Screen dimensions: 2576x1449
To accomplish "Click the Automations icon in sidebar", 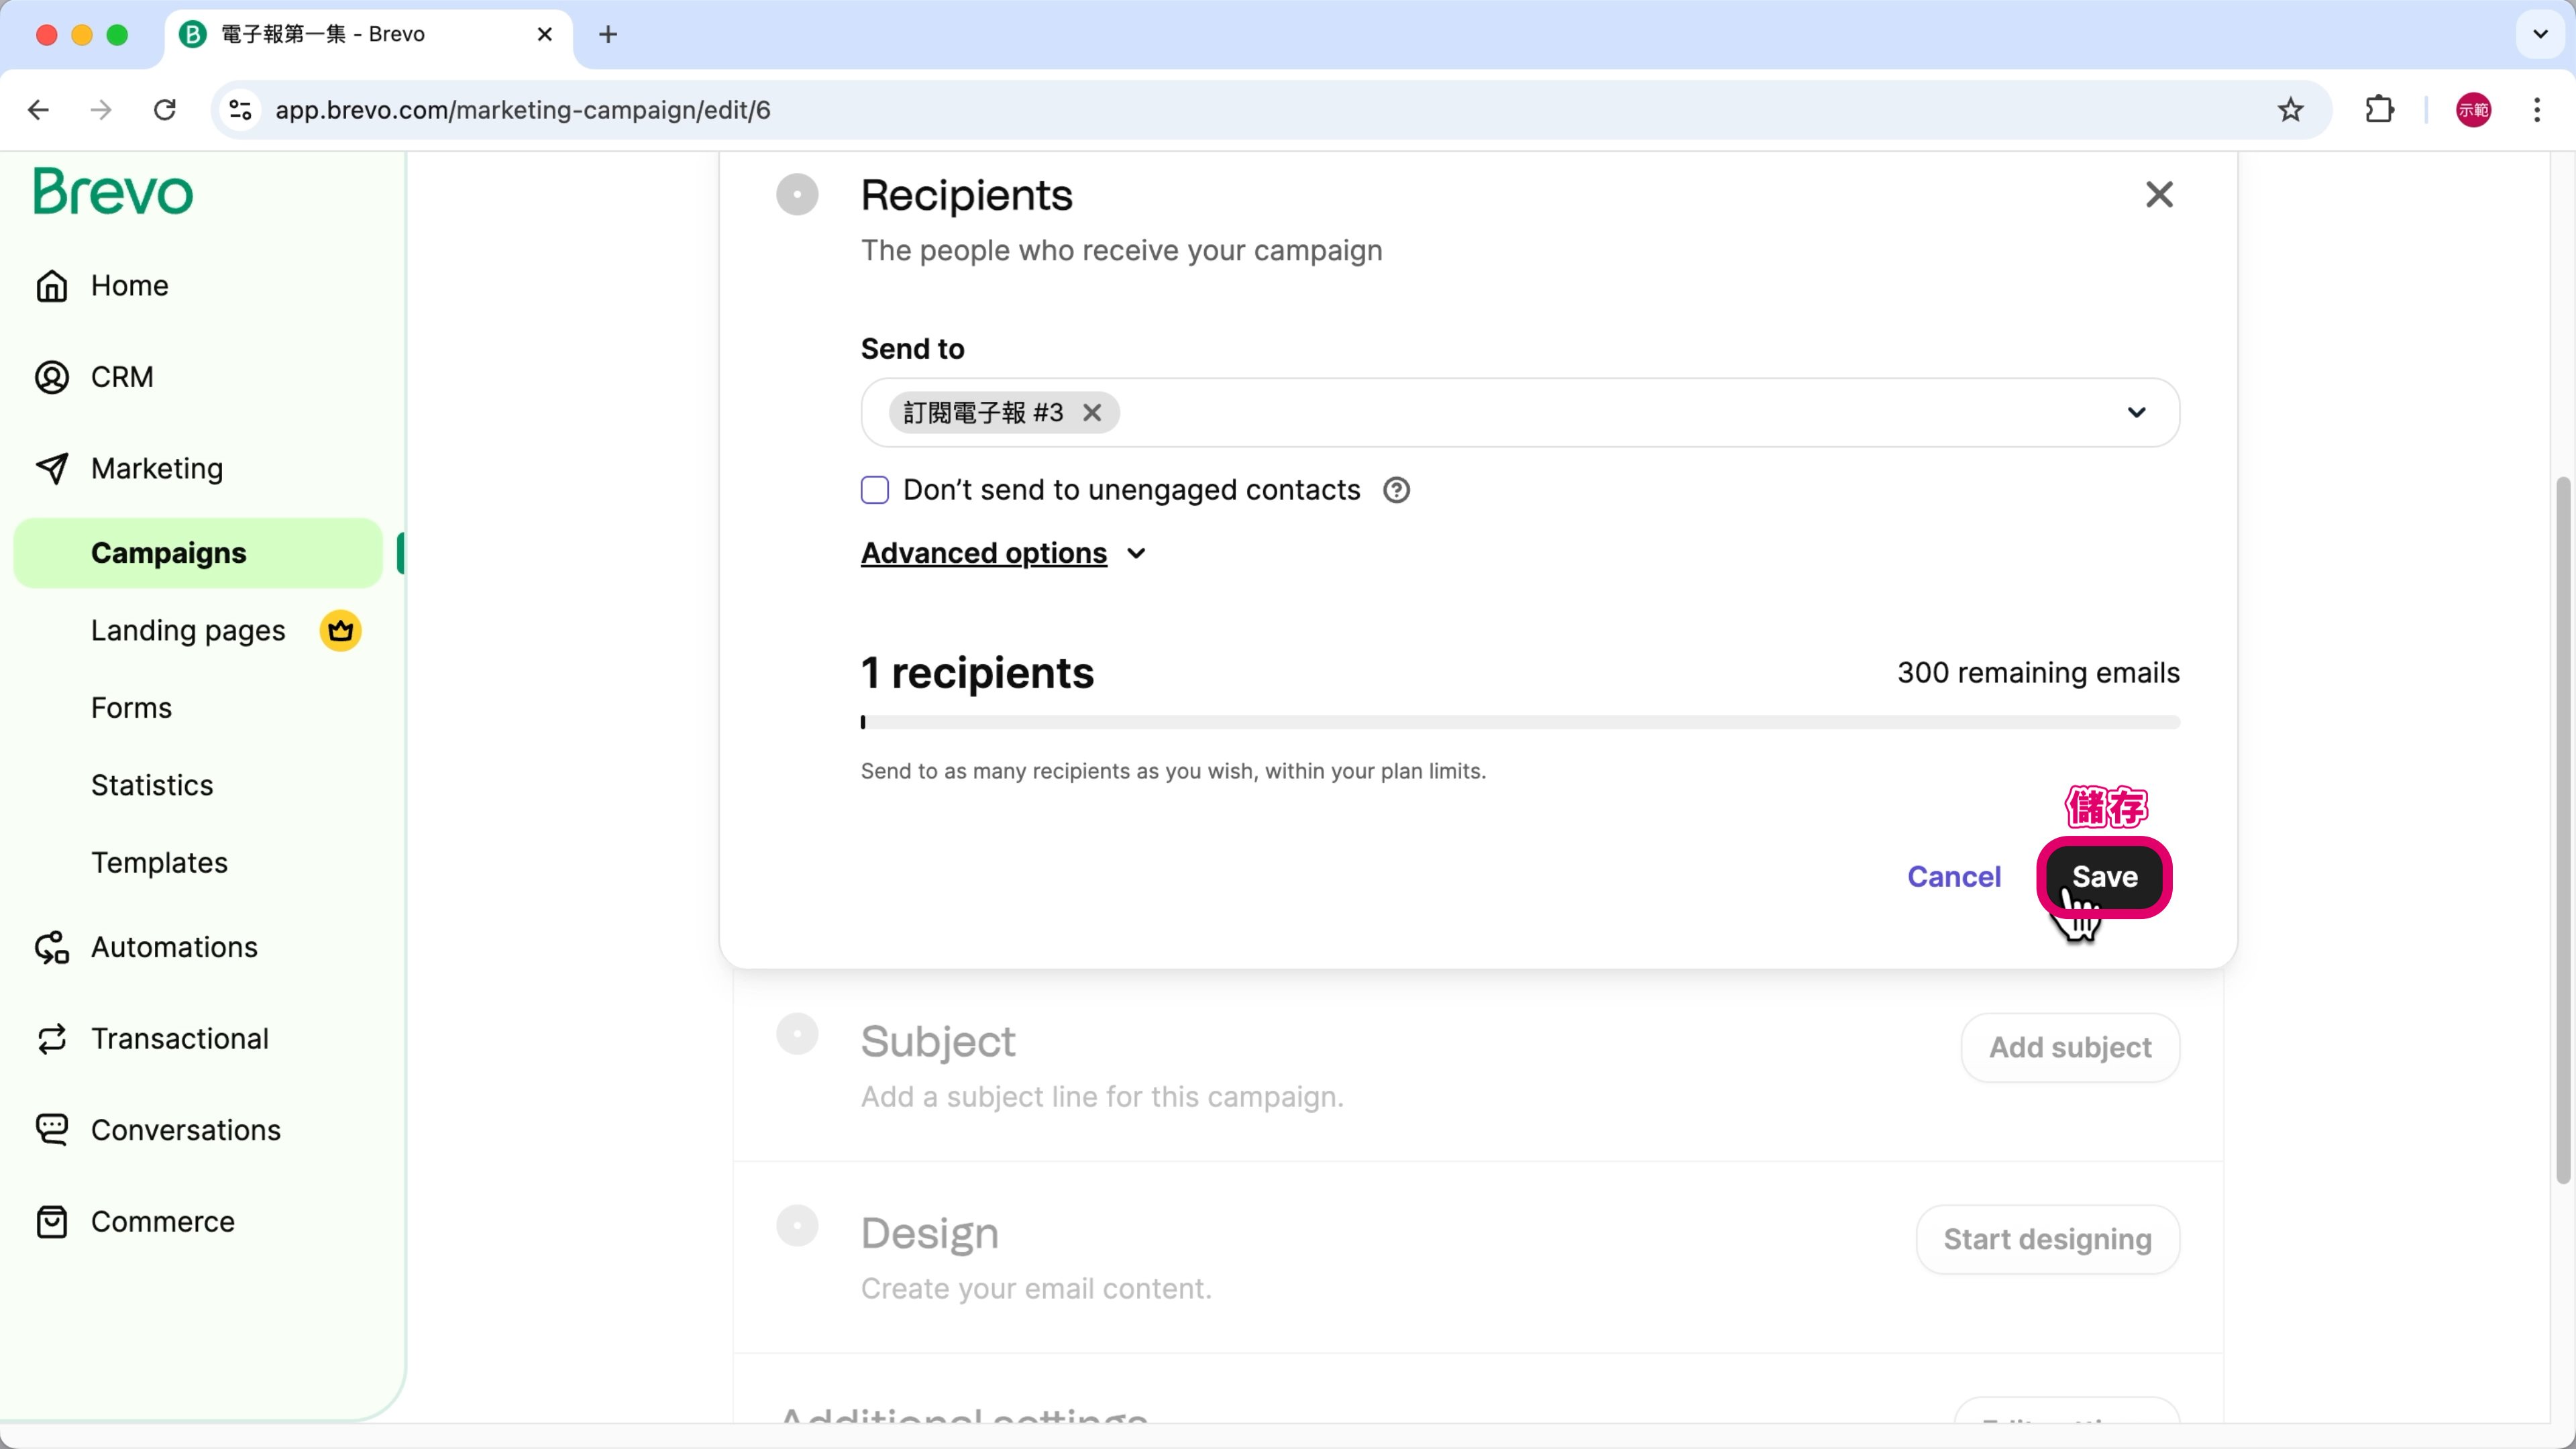I will click(x=52, y=947).
